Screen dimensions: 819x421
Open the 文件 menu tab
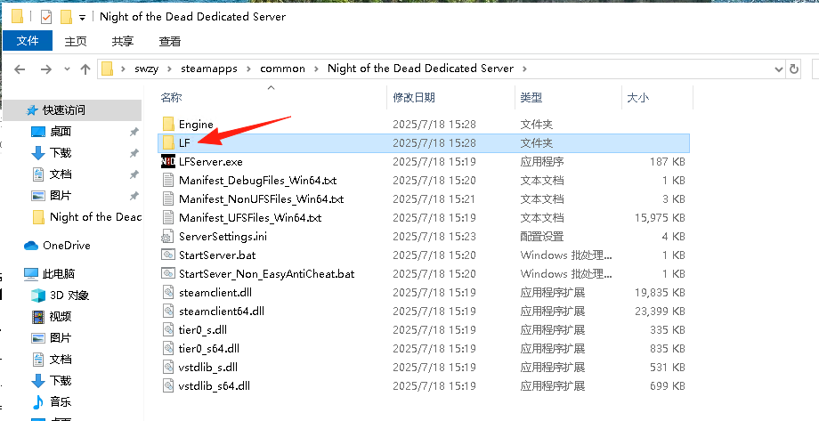(x=28, y=41)
